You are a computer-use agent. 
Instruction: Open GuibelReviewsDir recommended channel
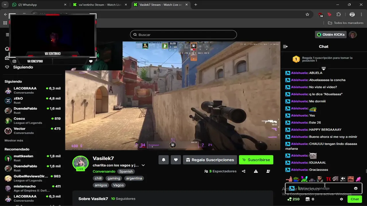click(33, 178)
